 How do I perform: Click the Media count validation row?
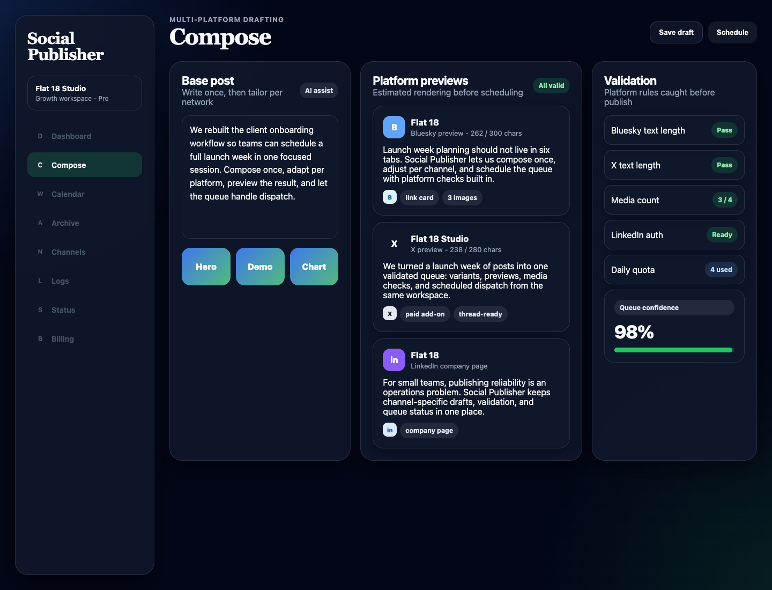(x=674, y=200)
